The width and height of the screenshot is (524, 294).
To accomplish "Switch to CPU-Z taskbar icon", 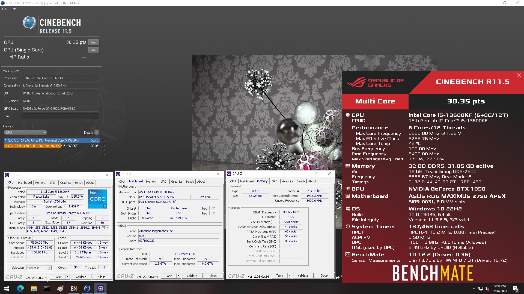I will (100, 289).
